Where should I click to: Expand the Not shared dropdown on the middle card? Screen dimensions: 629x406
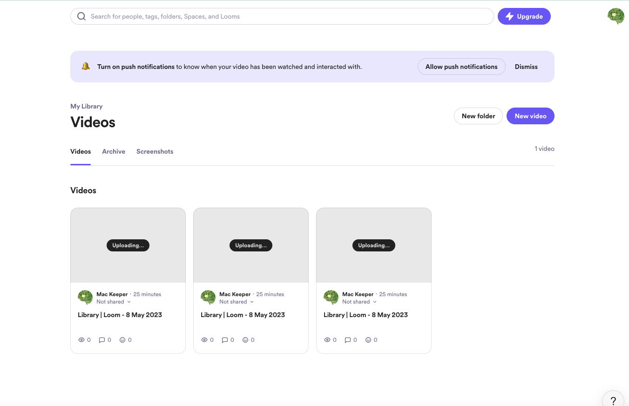coord(237,302)
